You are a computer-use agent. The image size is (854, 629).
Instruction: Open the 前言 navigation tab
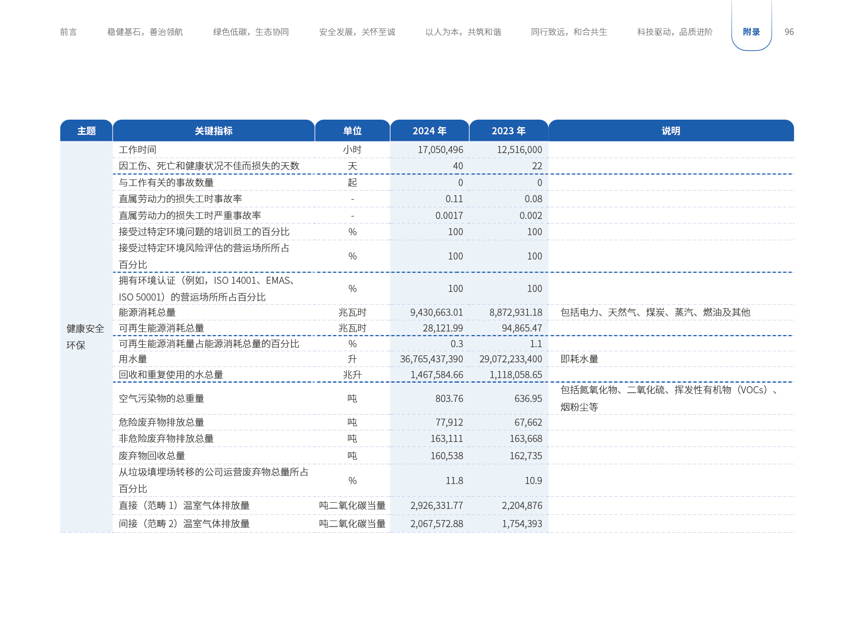[x=68, y=32]
